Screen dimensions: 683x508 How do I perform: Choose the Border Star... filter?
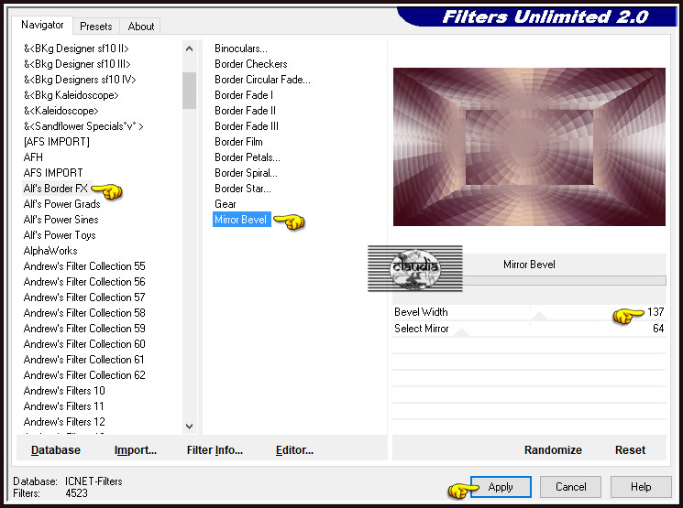pyautogui.click(x=243, y=189)
